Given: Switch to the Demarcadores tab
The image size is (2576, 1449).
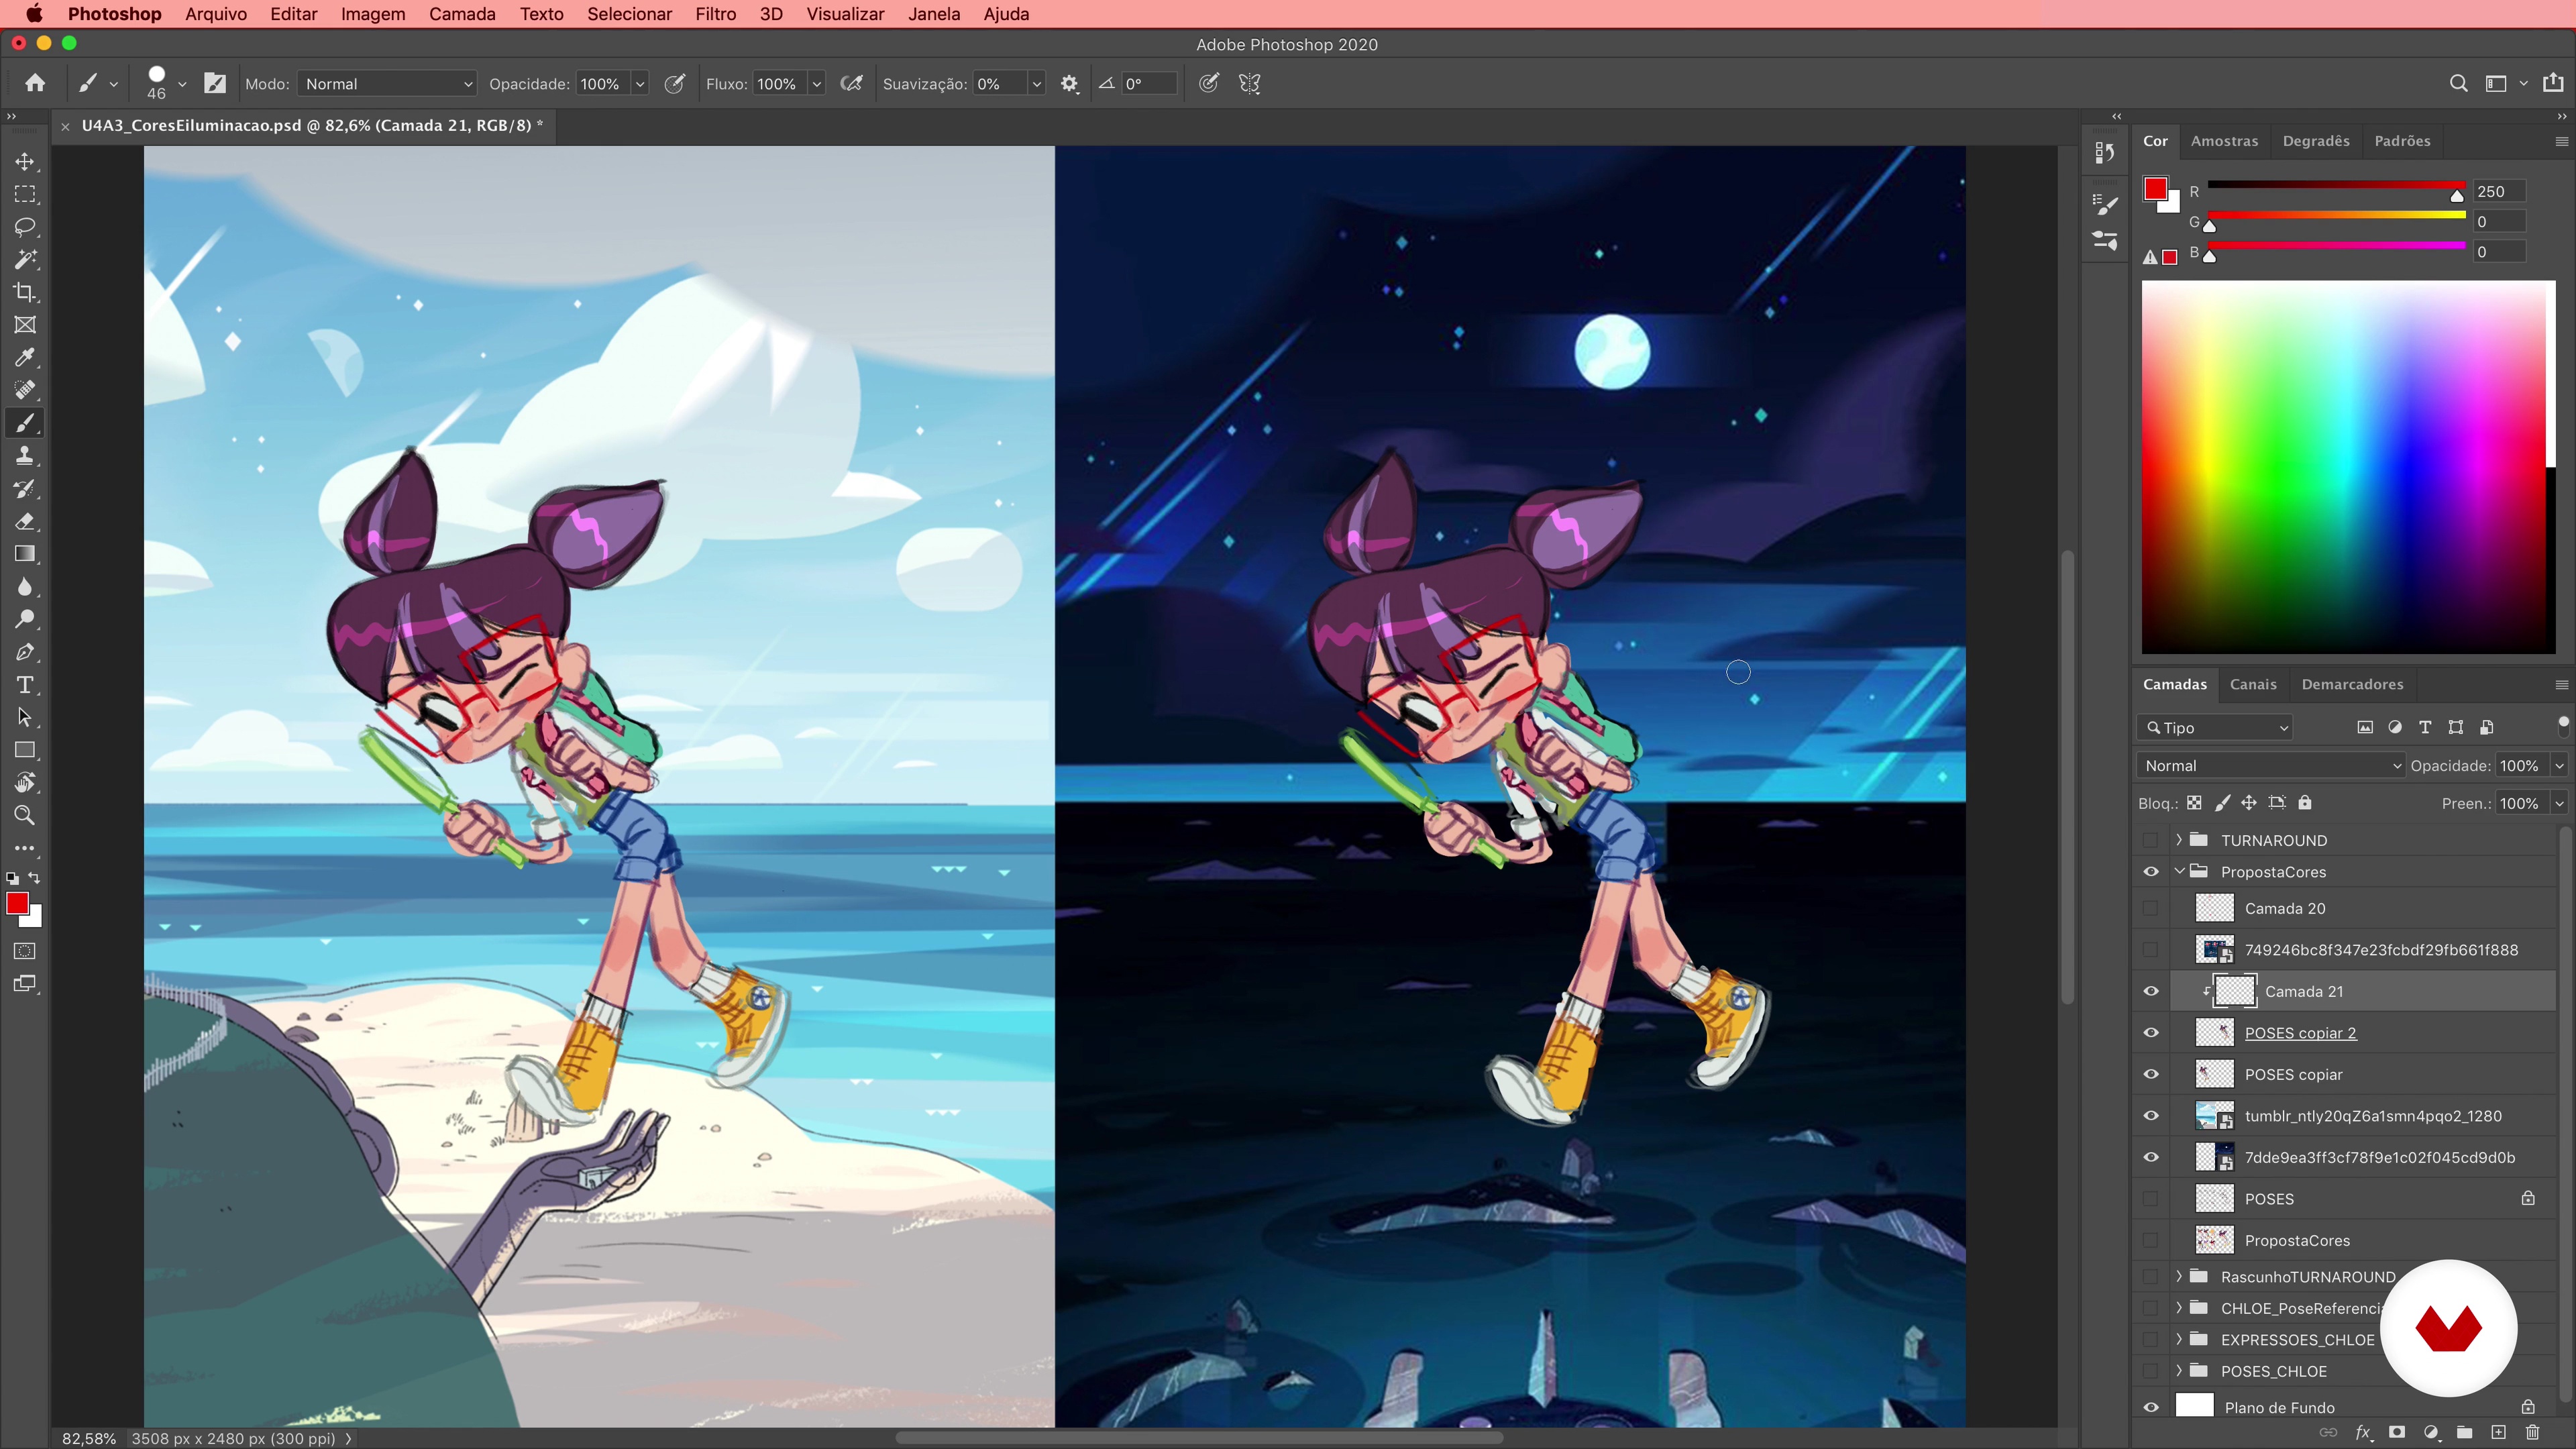Looking at the screenshot, I should click(2352, 684).
